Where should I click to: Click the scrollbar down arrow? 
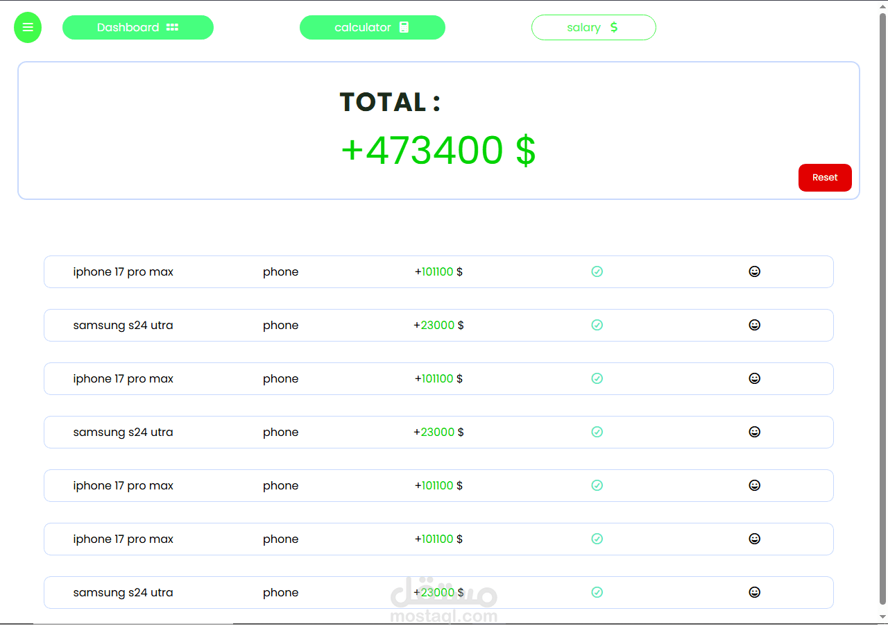click(x=882, y=616)
